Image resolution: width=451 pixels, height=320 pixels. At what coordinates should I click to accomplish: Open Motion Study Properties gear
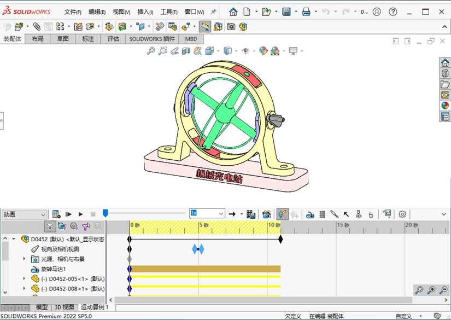click(402, 214)
